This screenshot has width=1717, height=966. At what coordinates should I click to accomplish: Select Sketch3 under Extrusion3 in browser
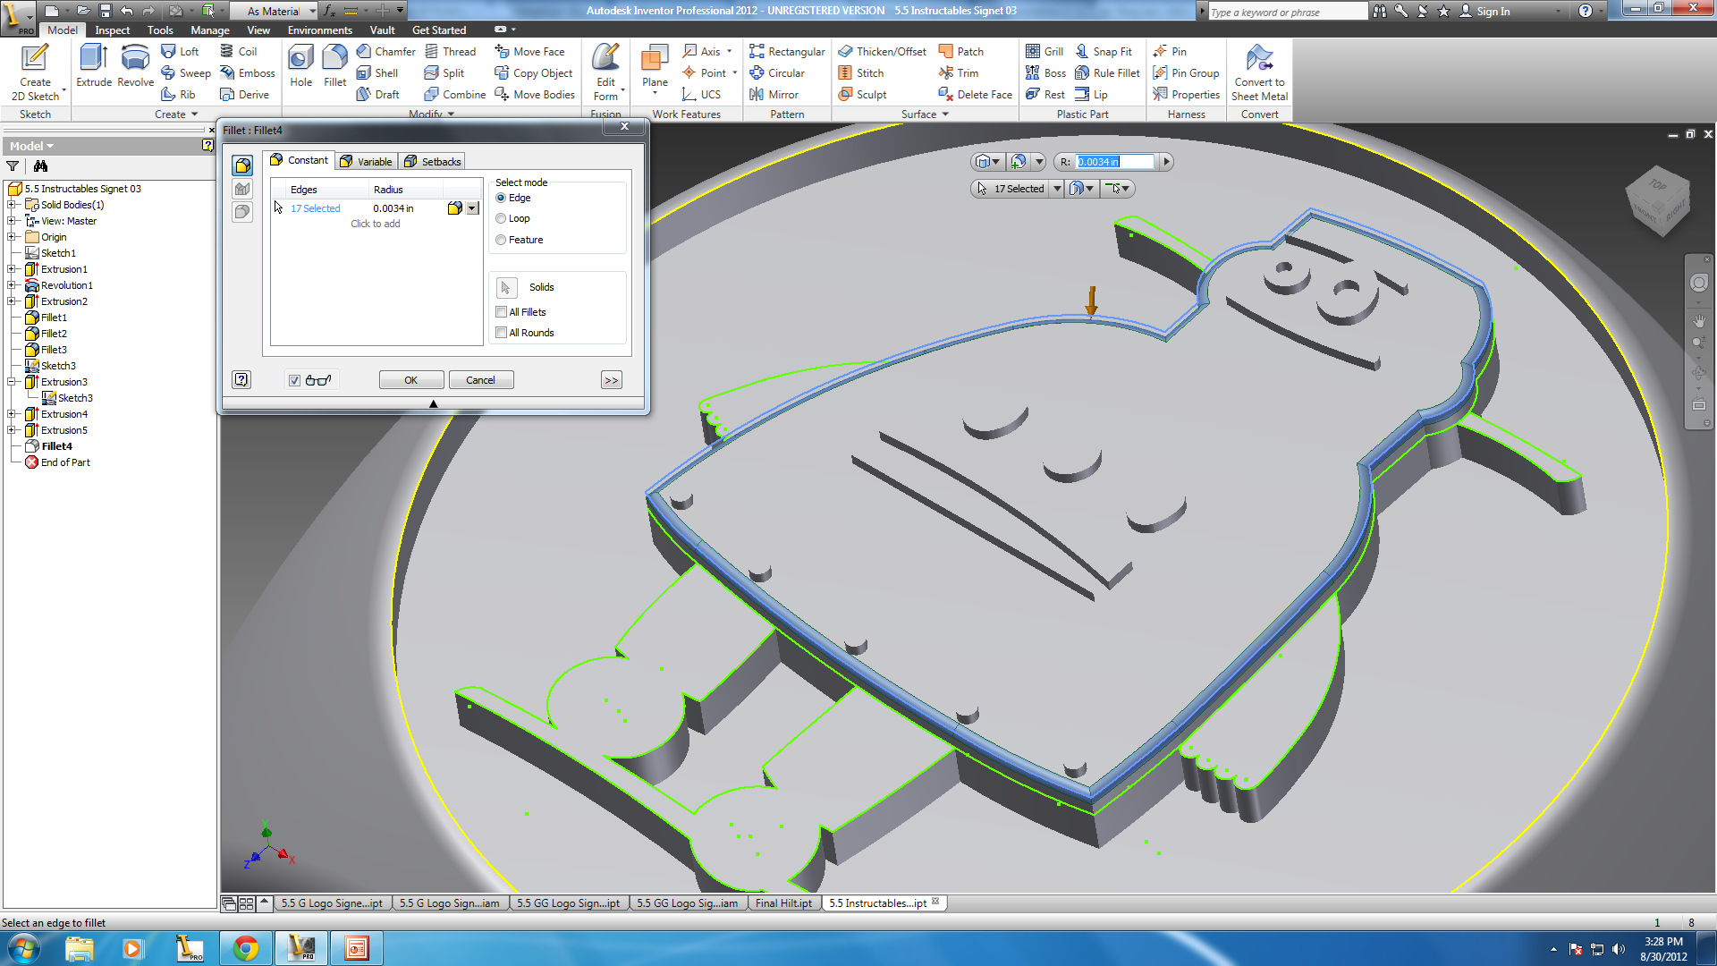pos(75,398)
